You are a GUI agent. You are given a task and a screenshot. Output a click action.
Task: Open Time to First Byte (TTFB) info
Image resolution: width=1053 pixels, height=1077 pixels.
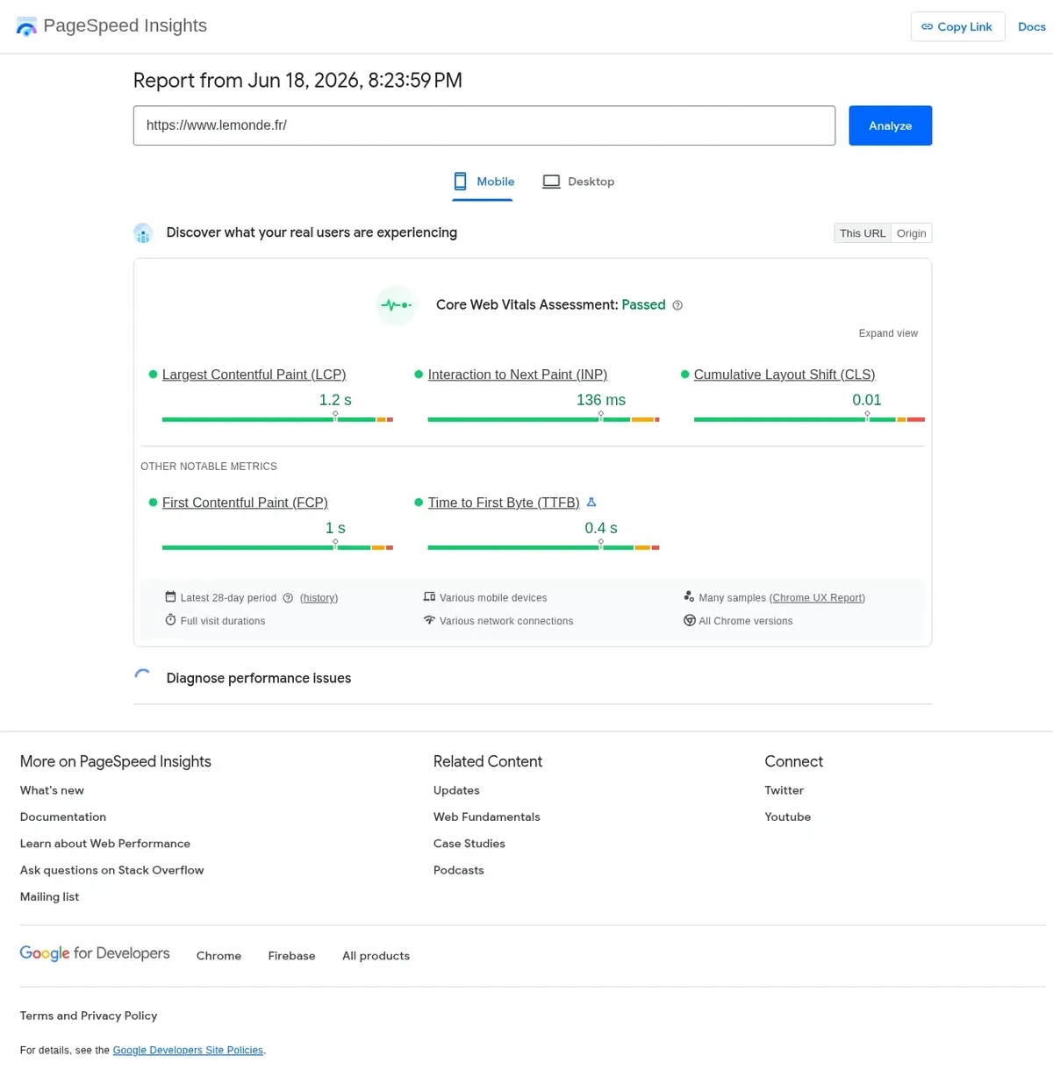coord(504,503)
